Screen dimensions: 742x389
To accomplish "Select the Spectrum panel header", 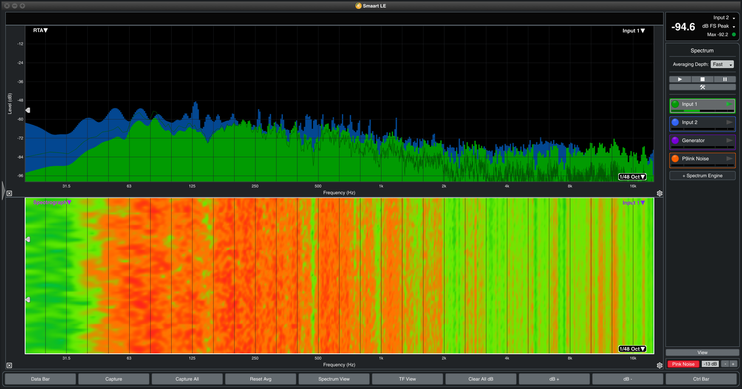I will [x=702, y=51].
